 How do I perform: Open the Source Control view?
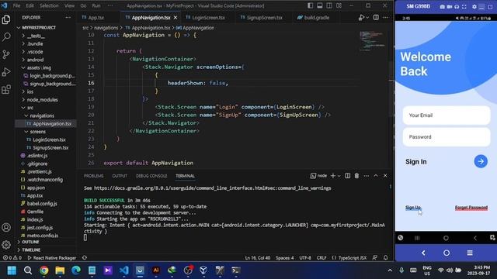6,54
